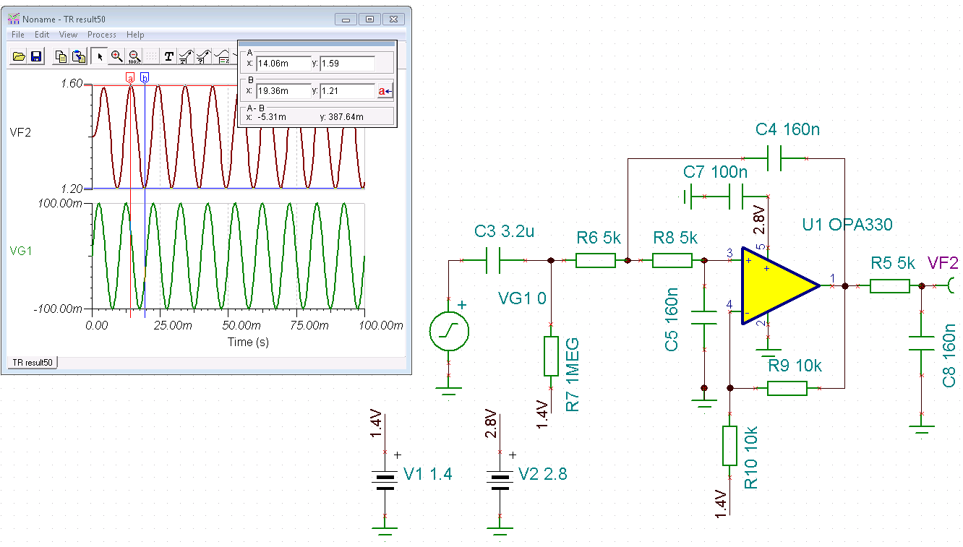The width and height of the screenshot is (963, 547).
Task: Click the blue b cursor marker
Action: (x=145, y=77)
